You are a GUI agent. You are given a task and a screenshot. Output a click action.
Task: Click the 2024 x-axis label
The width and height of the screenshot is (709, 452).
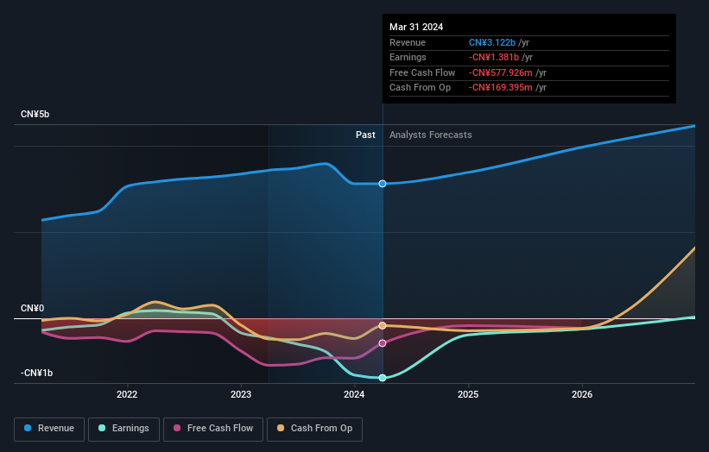pyautogui.click(x=354, y=394)
